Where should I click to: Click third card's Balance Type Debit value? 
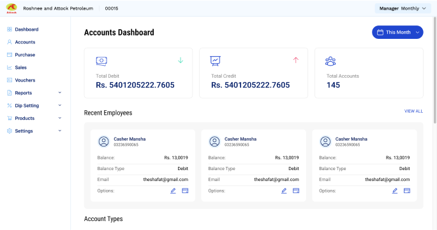point(404,168)
